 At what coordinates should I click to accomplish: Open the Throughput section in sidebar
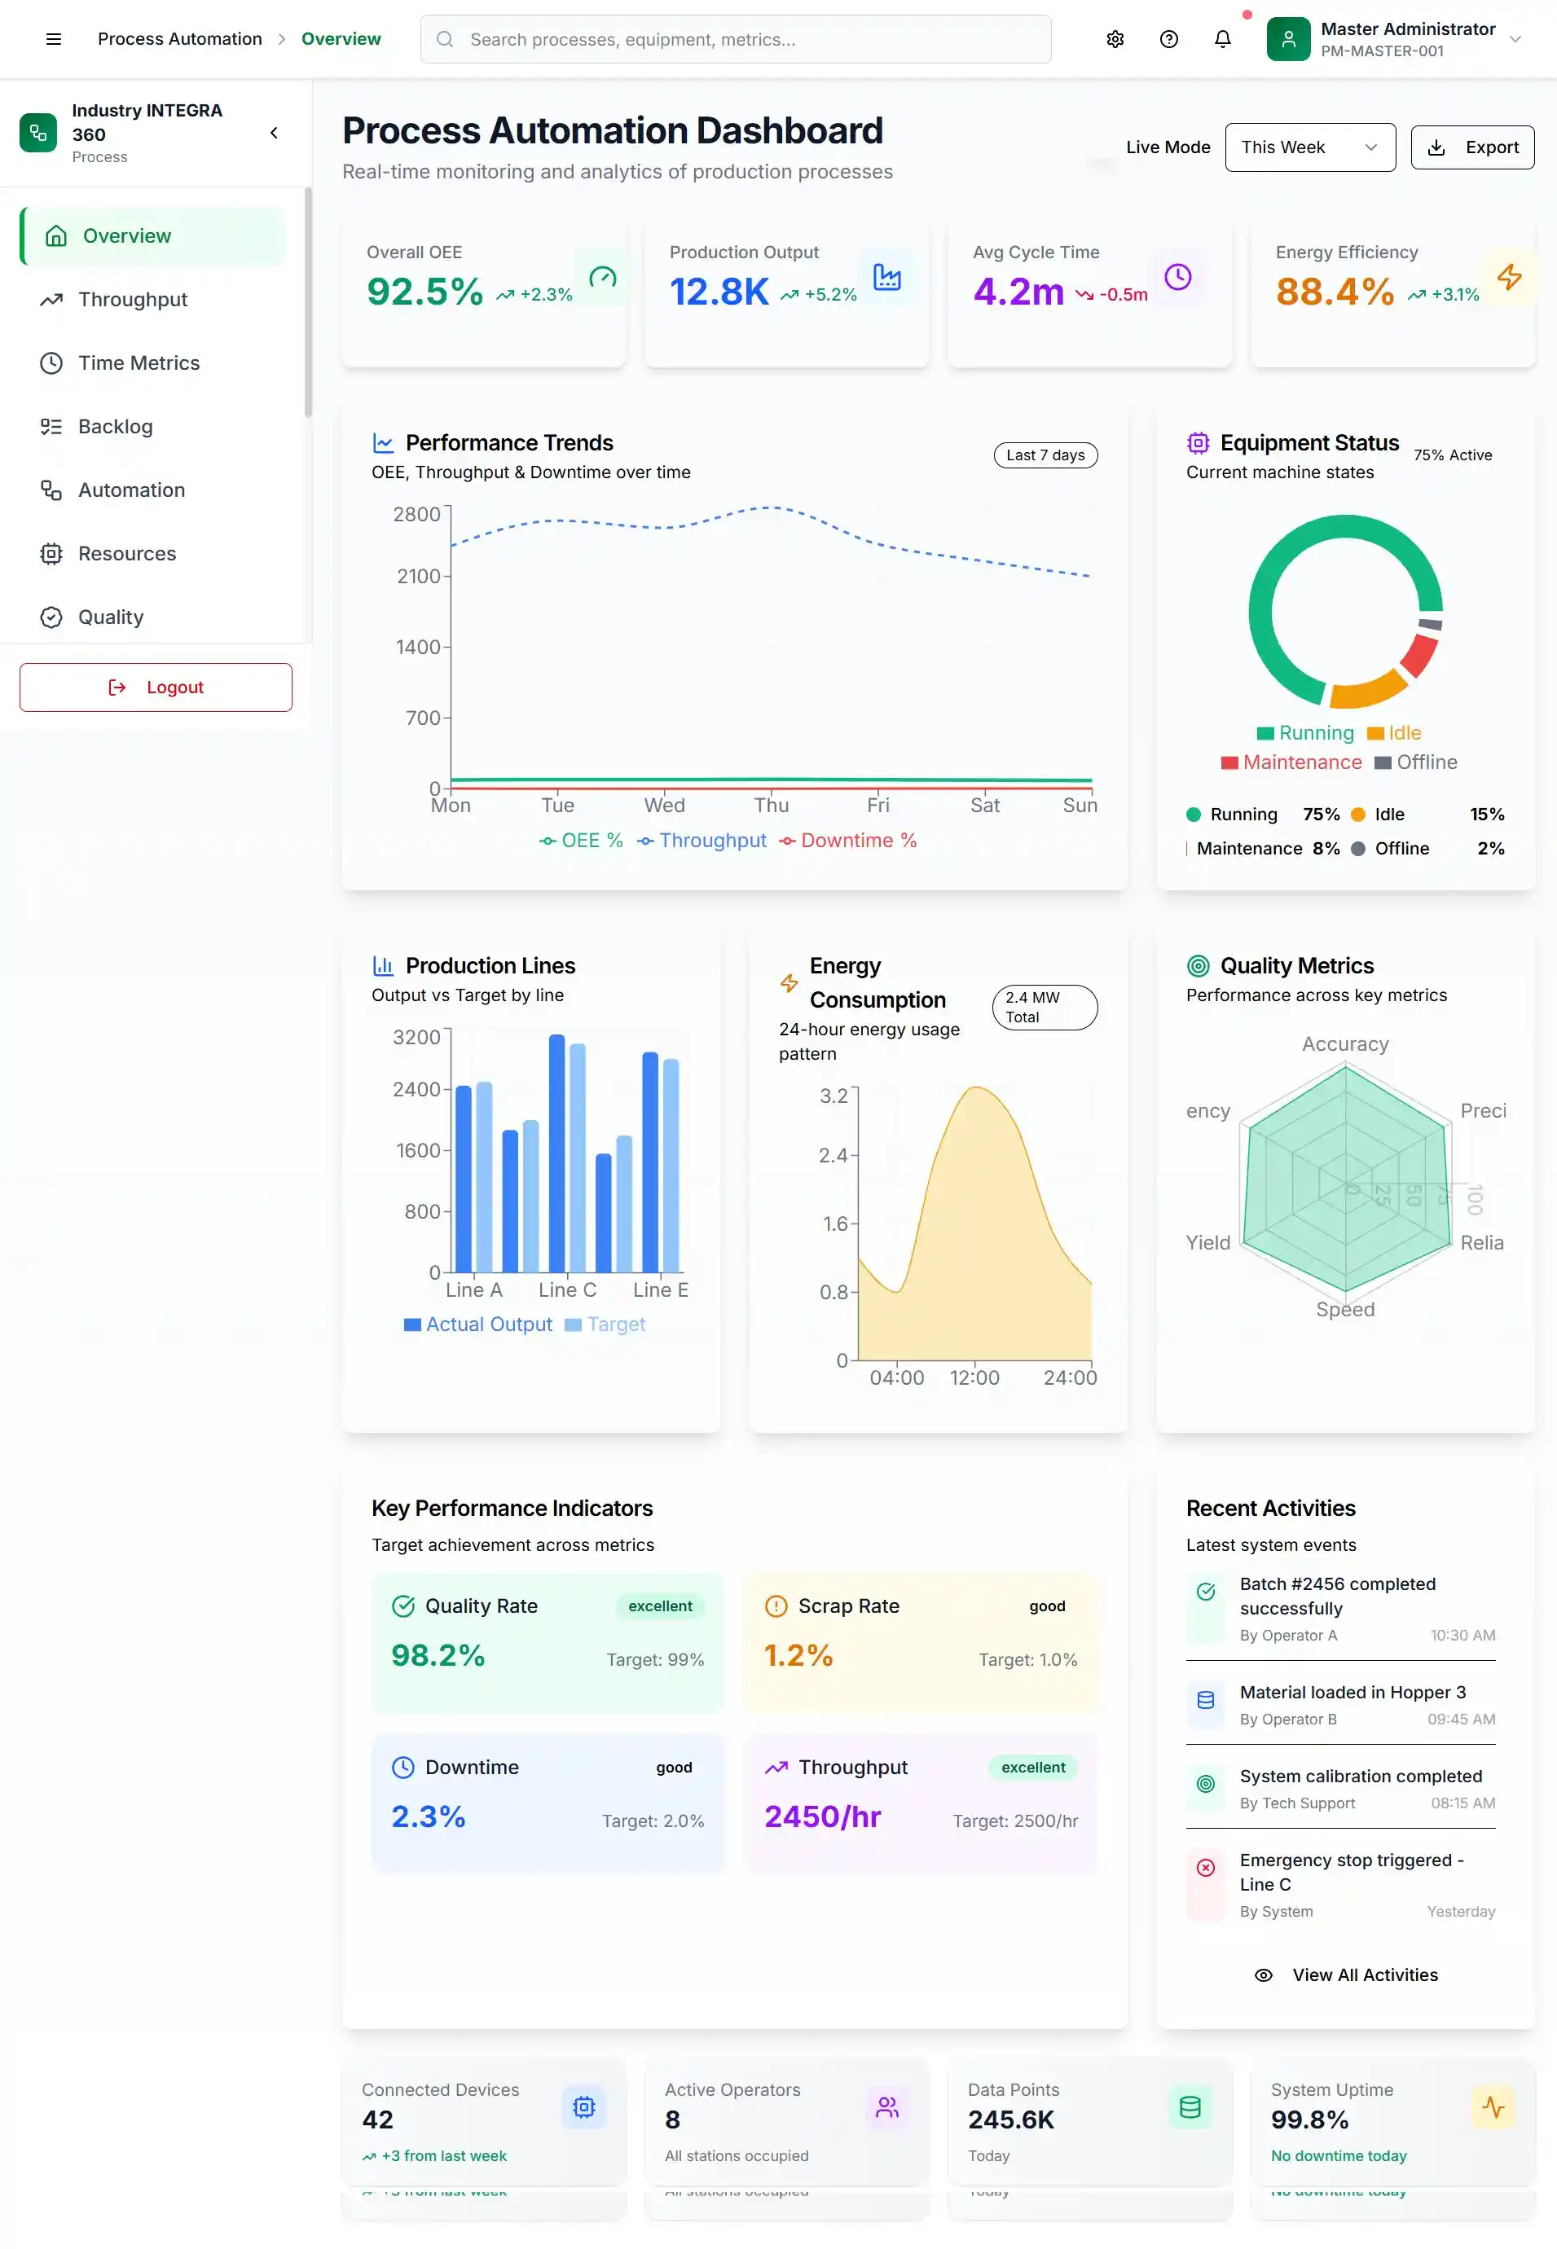pyautogui.click(x=133, y=300)
